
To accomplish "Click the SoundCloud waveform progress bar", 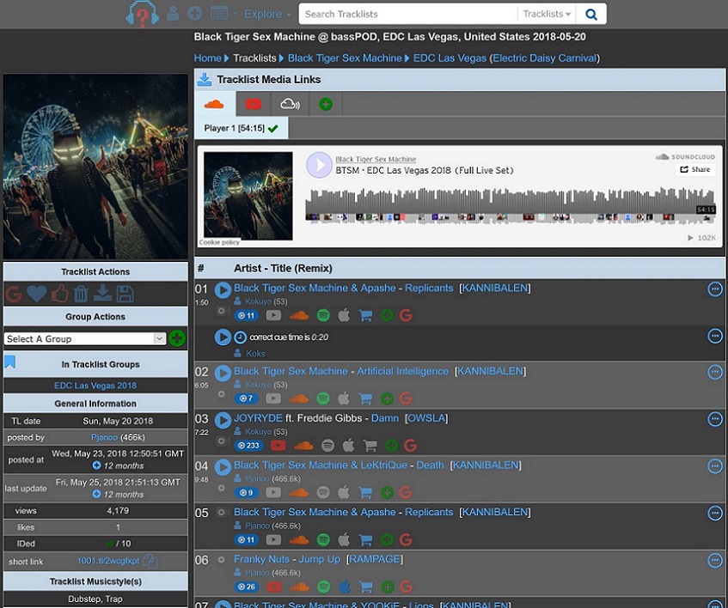I will click(510, 204).
